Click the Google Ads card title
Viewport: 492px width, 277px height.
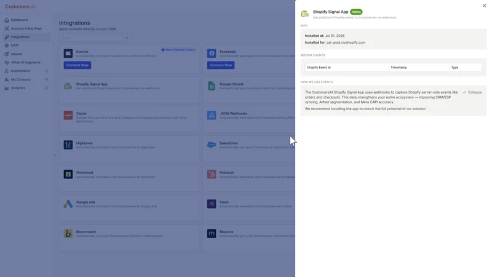click(x=85, y=202)
